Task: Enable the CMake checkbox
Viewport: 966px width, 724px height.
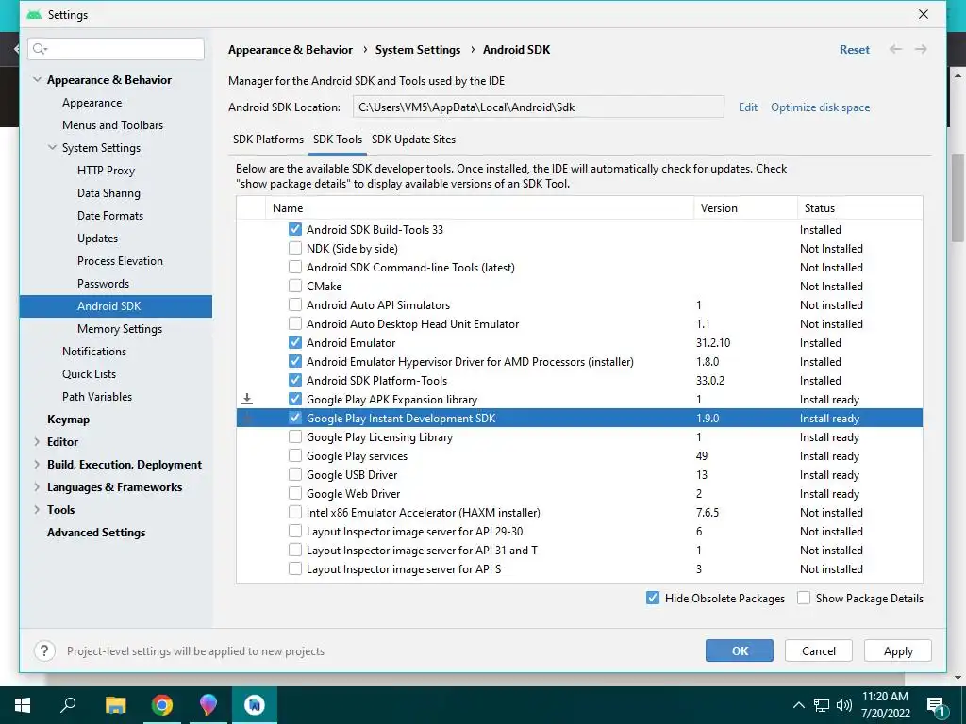Action: point(295,286)
